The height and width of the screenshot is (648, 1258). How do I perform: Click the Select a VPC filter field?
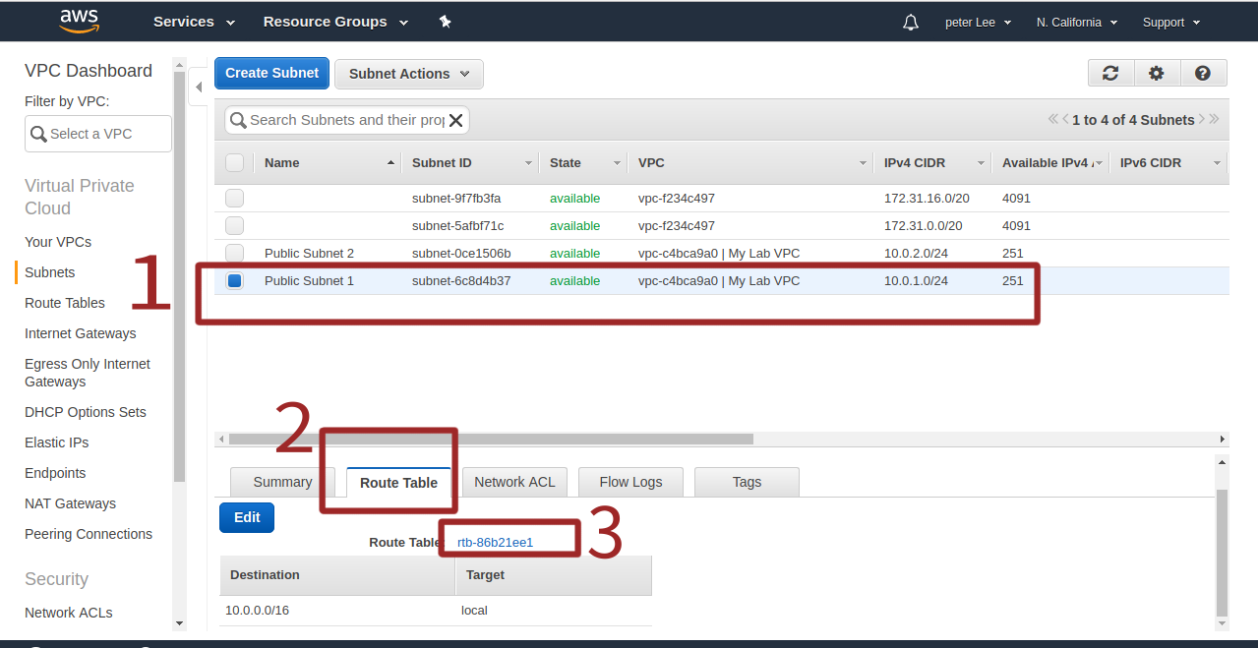pyautogui.click(x=98, y=134)
